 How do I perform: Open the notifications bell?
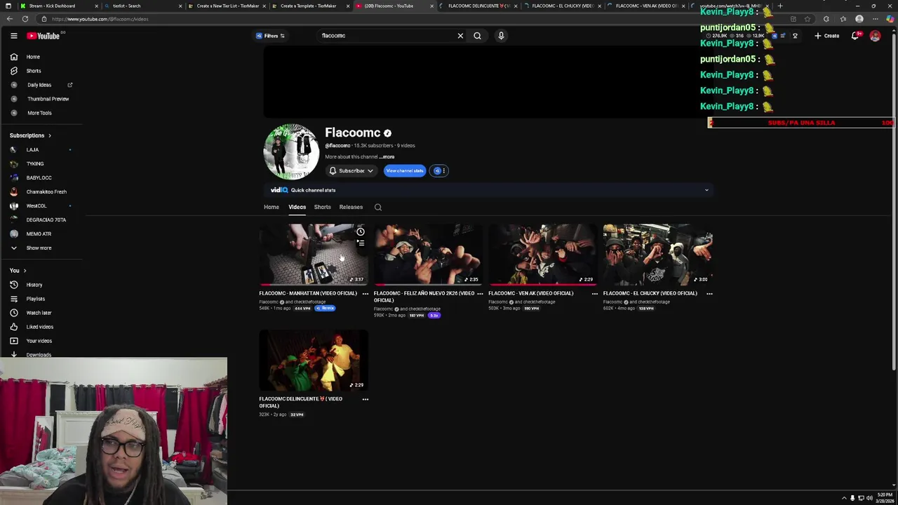[855, 36]
